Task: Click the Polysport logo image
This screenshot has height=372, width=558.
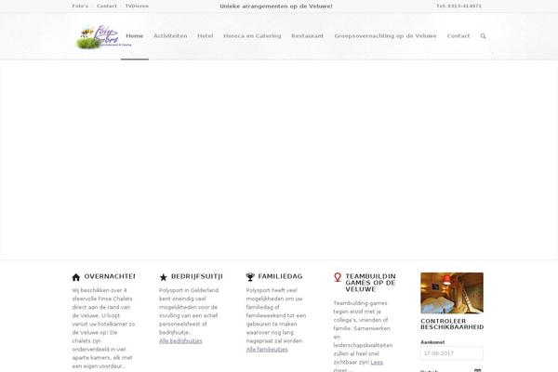Action: coord(103,36)
